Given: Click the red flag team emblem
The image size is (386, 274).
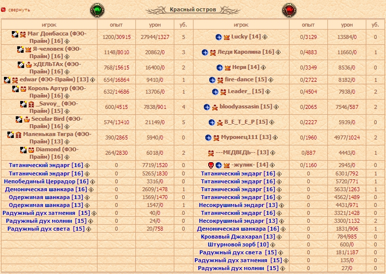Looking at the screenshot, I should tap(289, 10).
